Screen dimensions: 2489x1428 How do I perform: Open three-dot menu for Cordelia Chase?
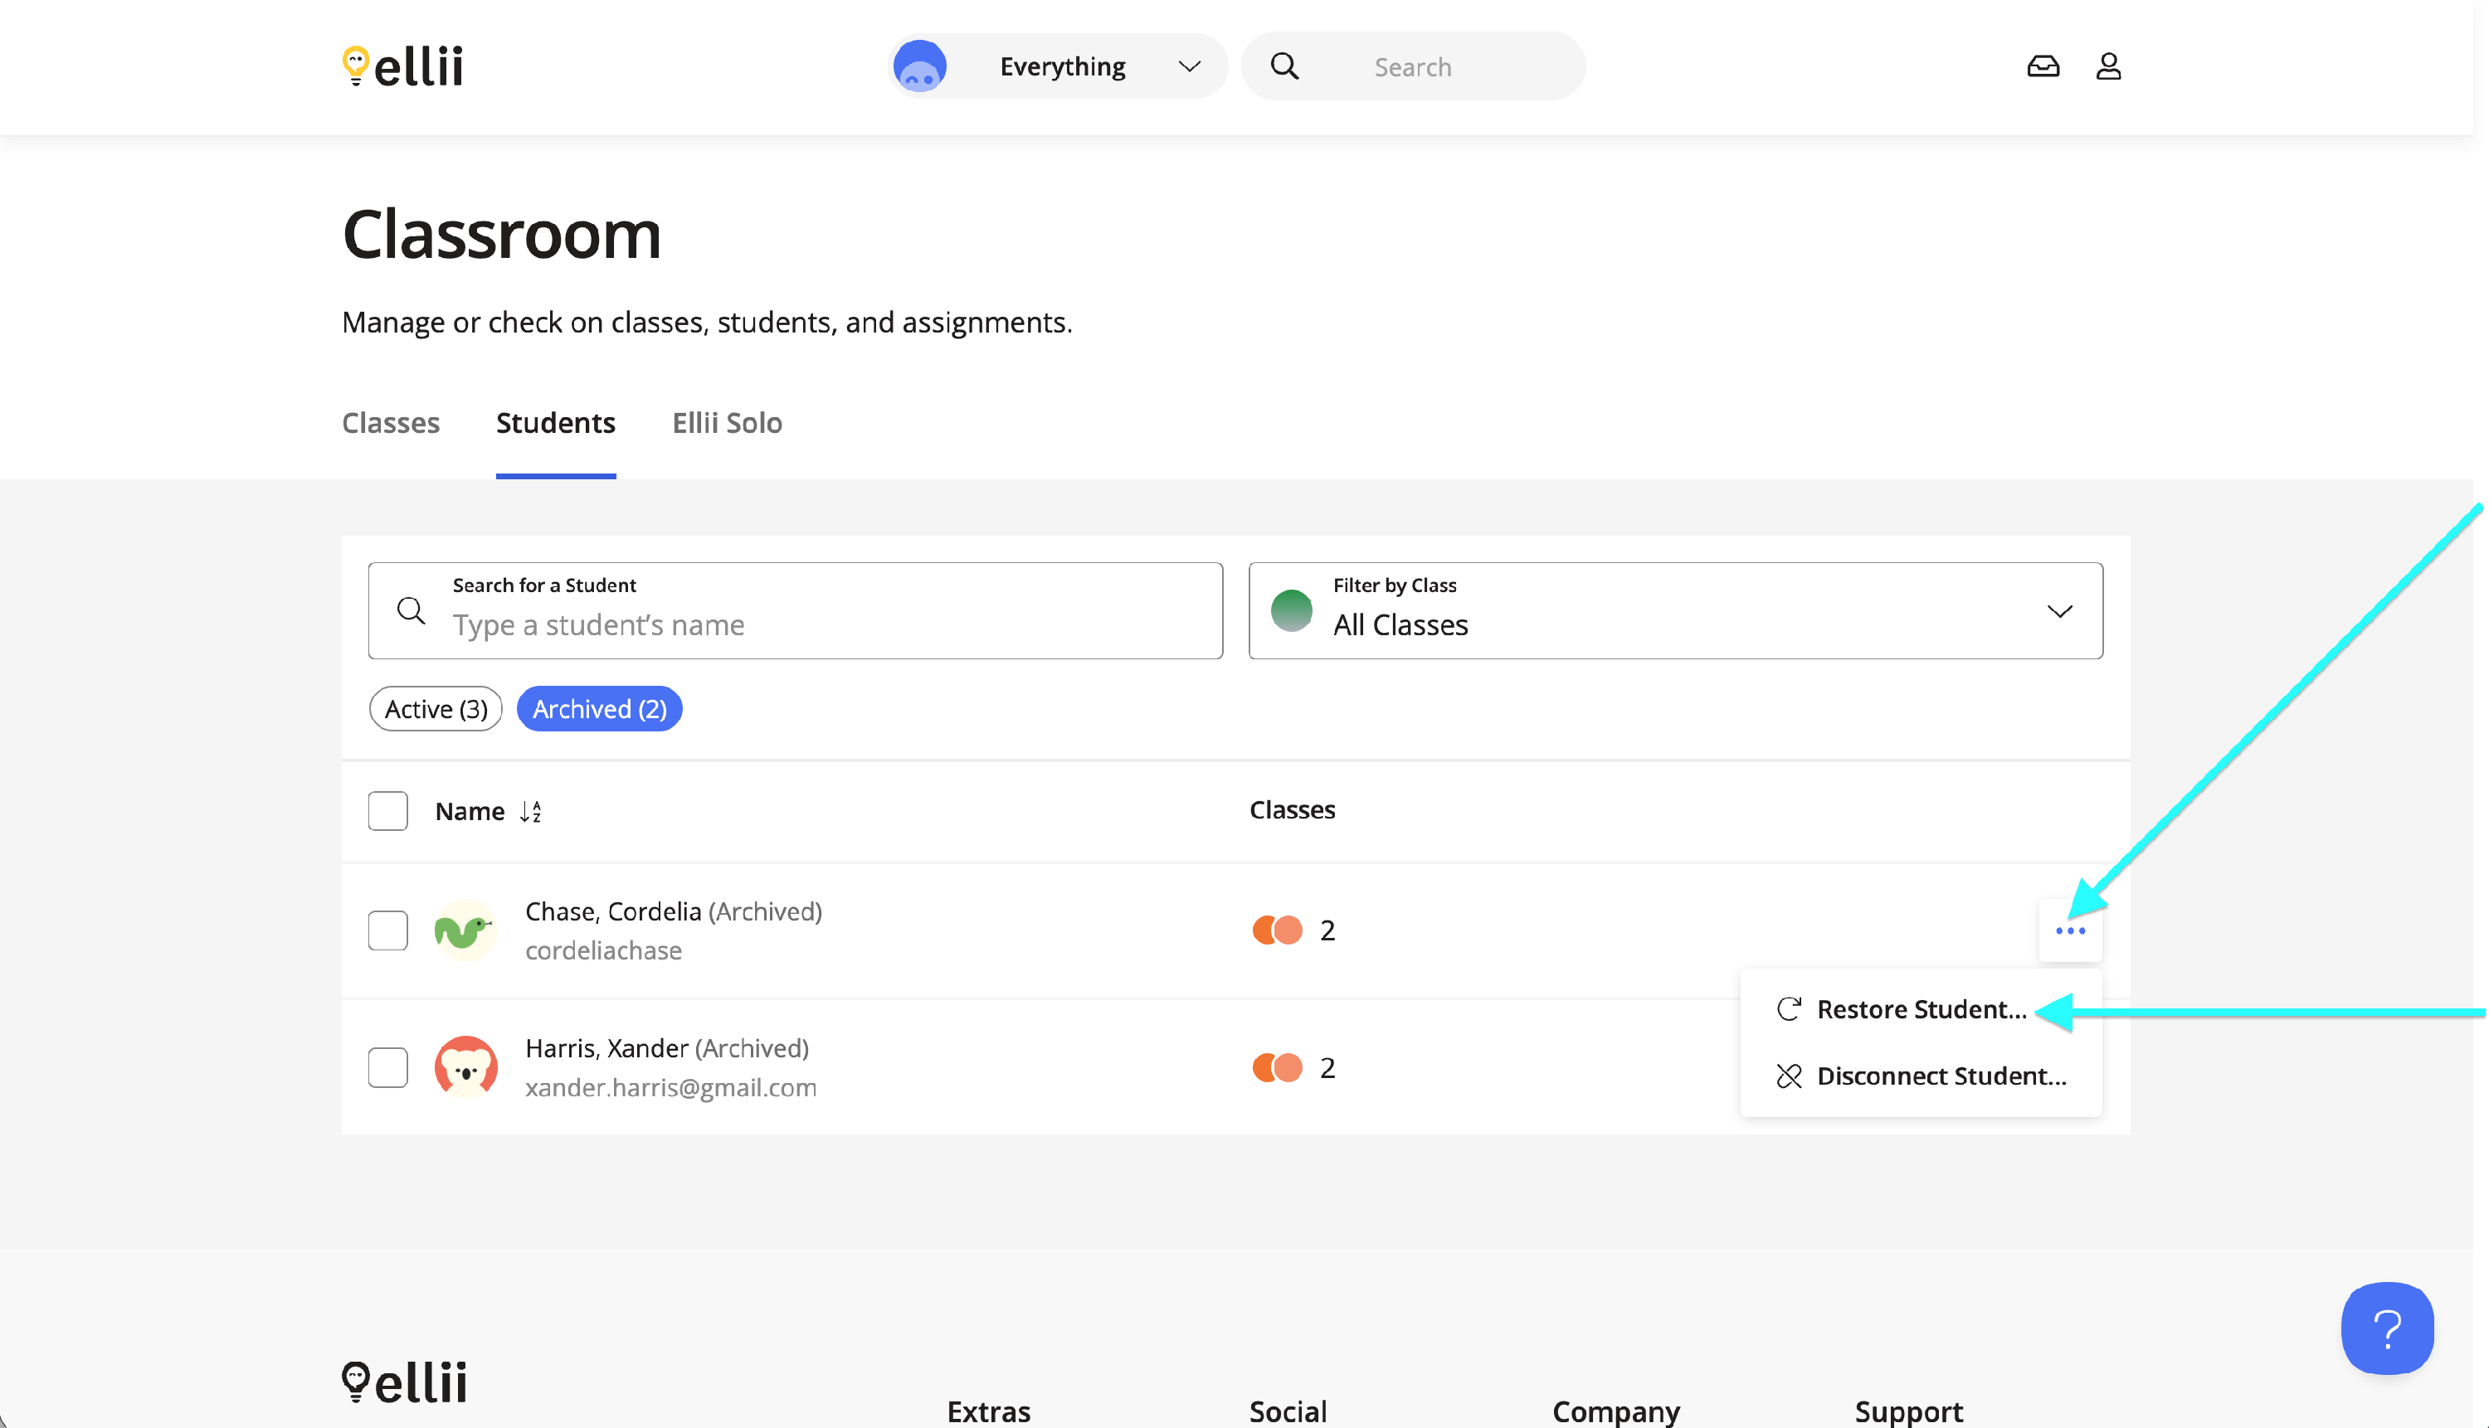click(x=2070, y=930)
